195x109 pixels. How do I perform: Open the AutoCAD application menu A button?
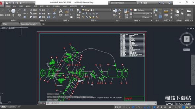pyautogui.click(x=1, y=4)
